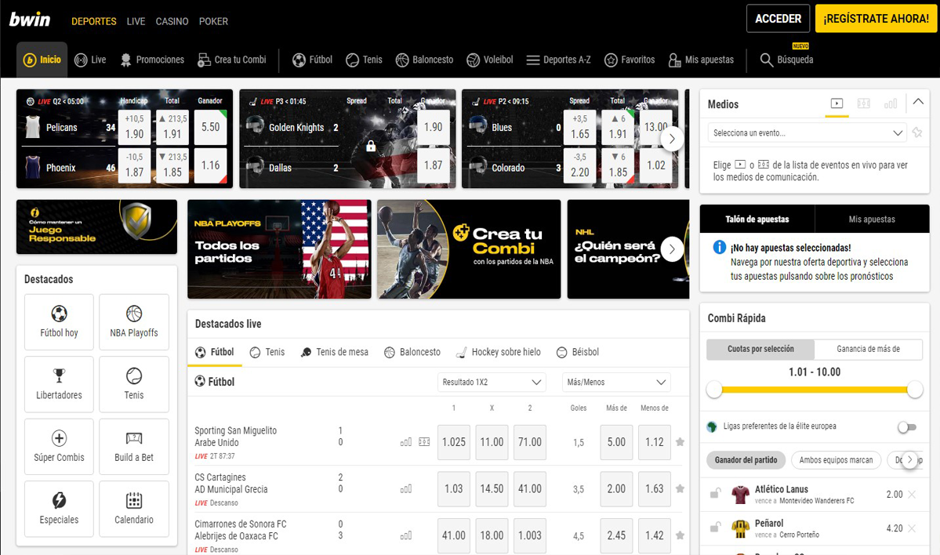The width and height of the screenshot is (940, 555).
Task: Bet on 14.50 draw odds CS Cartagines
Action: tap(492, 489)
